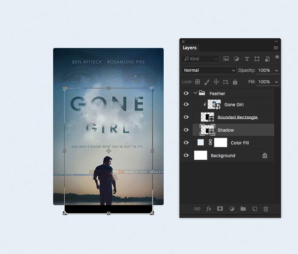Lock image pixels brush icon
Viewport: 298px width, 254px height.
[x=207, y=82]
